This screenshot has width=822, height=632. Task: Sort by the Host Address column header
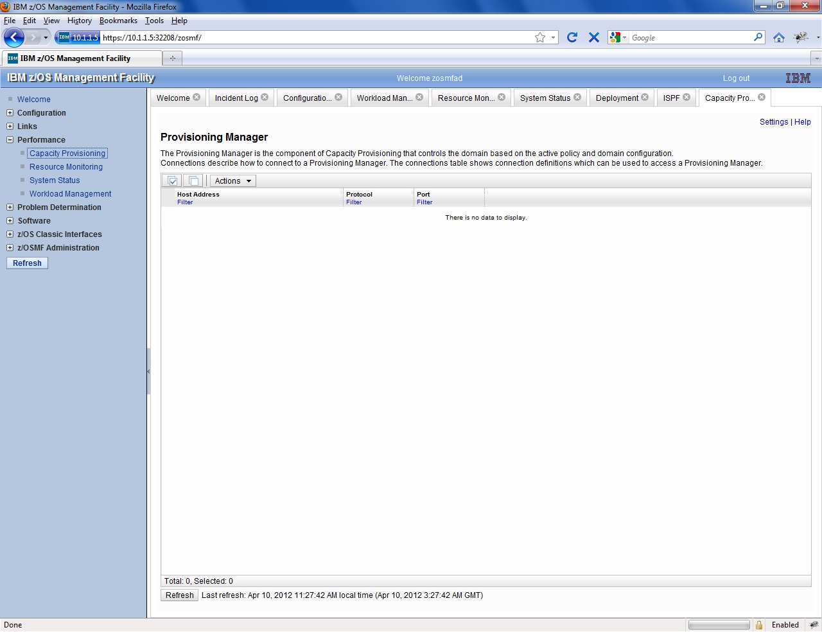coord(198,195)
